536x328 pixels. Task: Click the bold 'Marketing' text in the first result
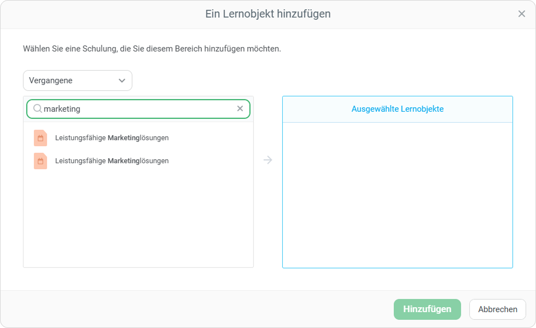[124, 138]
